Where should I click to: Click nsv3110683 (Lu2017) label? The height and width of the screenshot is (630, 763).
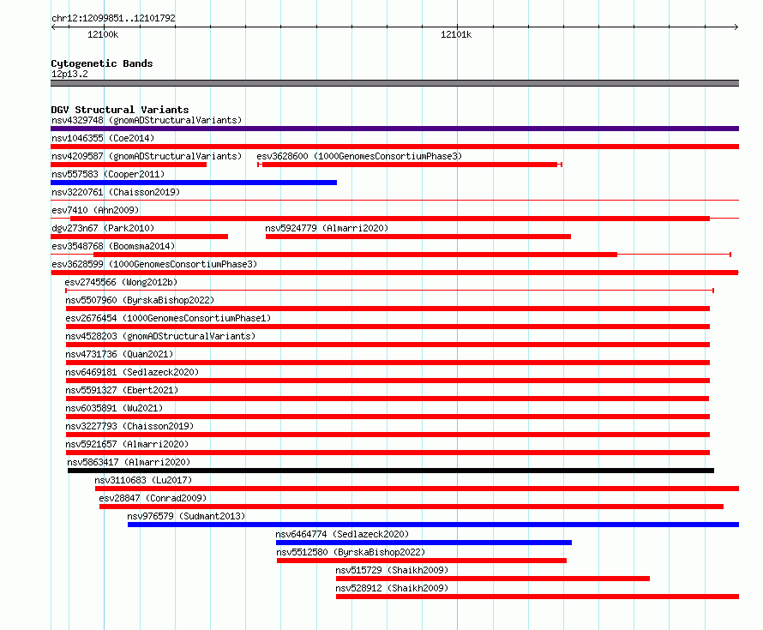[x=143, y=480]
